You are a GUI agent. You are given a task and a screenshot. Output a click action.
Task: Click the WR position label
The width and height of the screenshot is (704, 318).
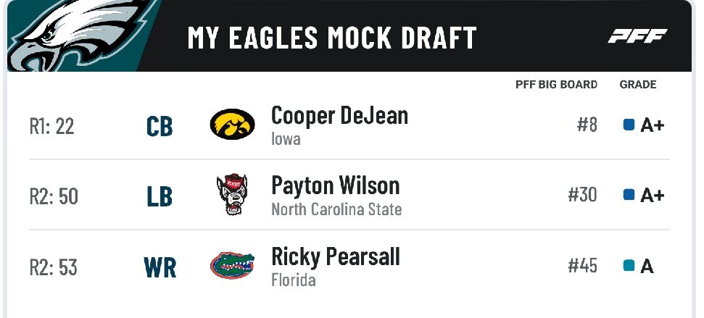160,267
